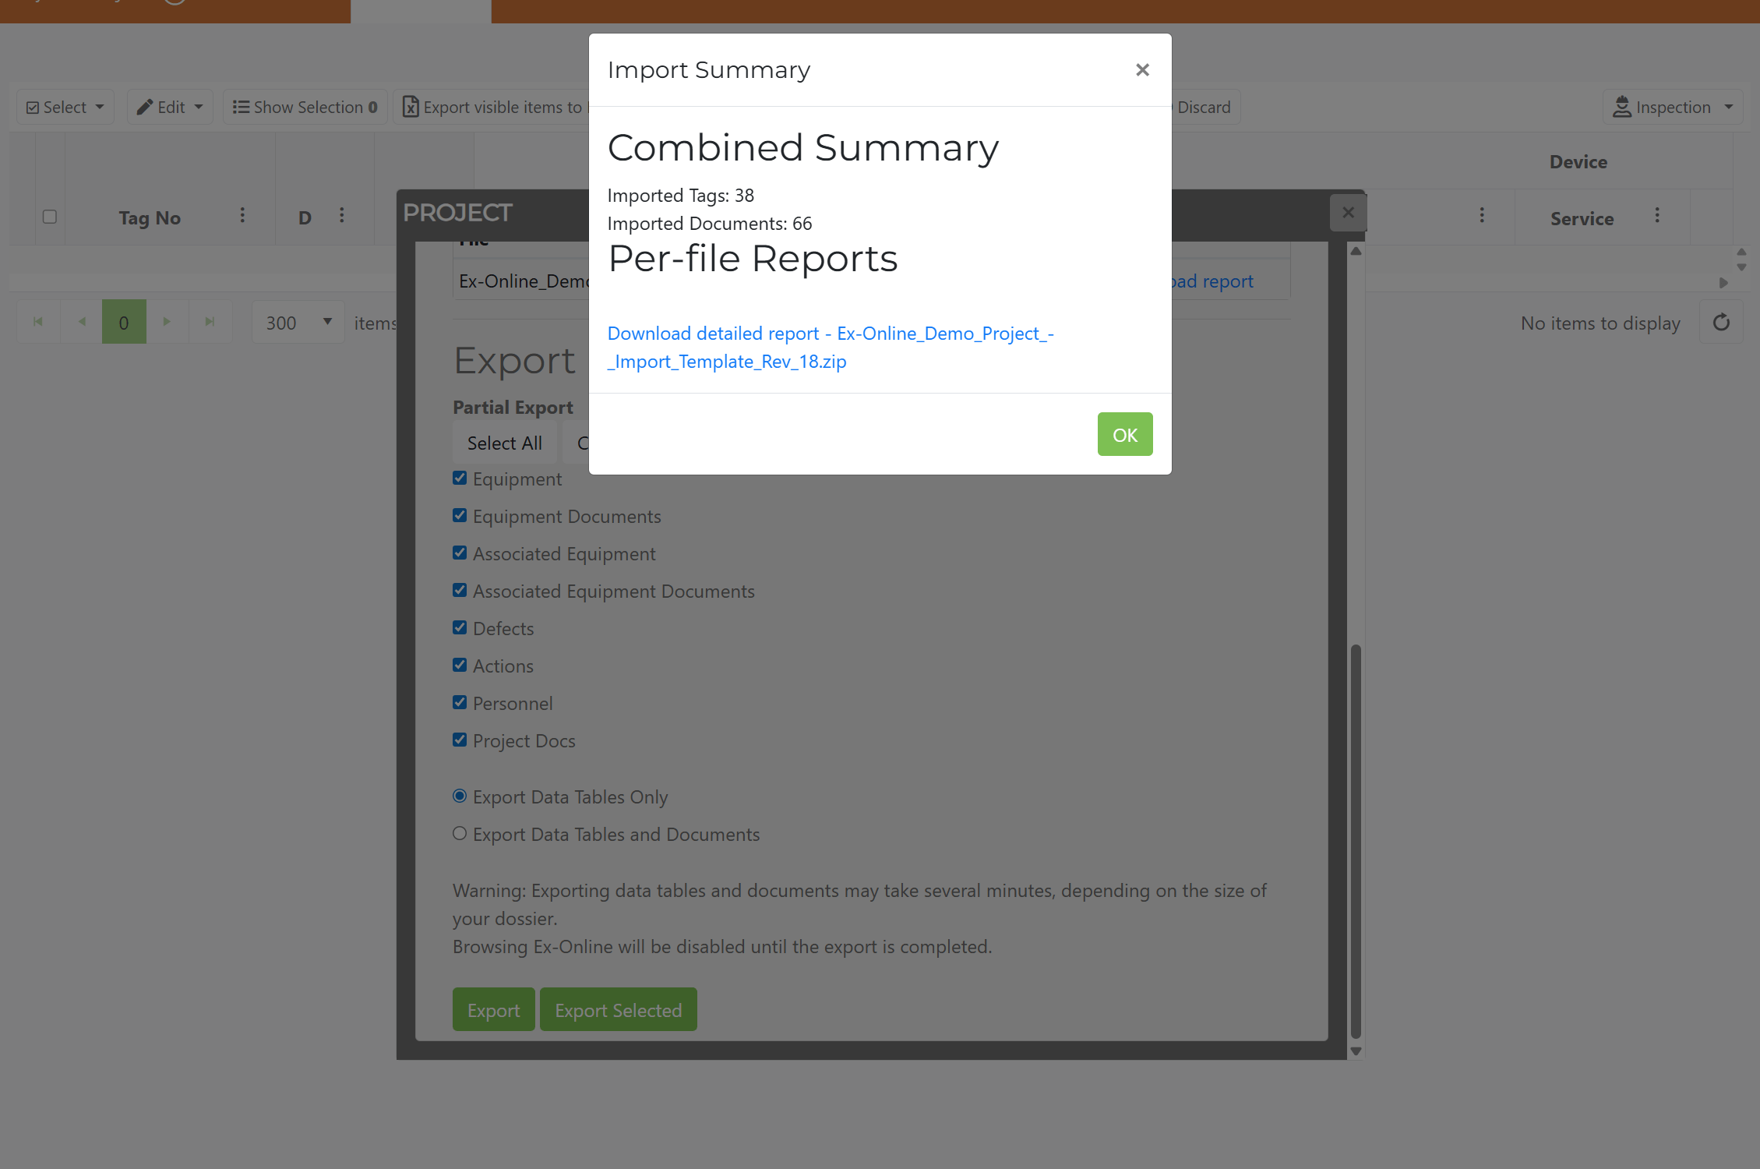Select page number 0 in pager
The image size is (1760, 1169).
coord(124,322)
